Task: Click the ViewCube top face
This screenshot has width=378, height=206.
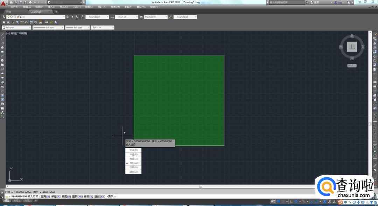Action: tap(352, 47)
